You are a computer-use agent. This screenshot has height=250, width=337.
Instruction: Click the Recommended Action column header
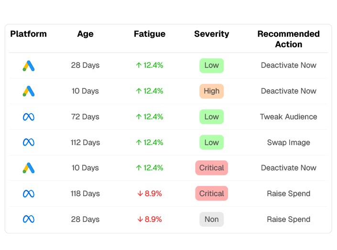288,39
